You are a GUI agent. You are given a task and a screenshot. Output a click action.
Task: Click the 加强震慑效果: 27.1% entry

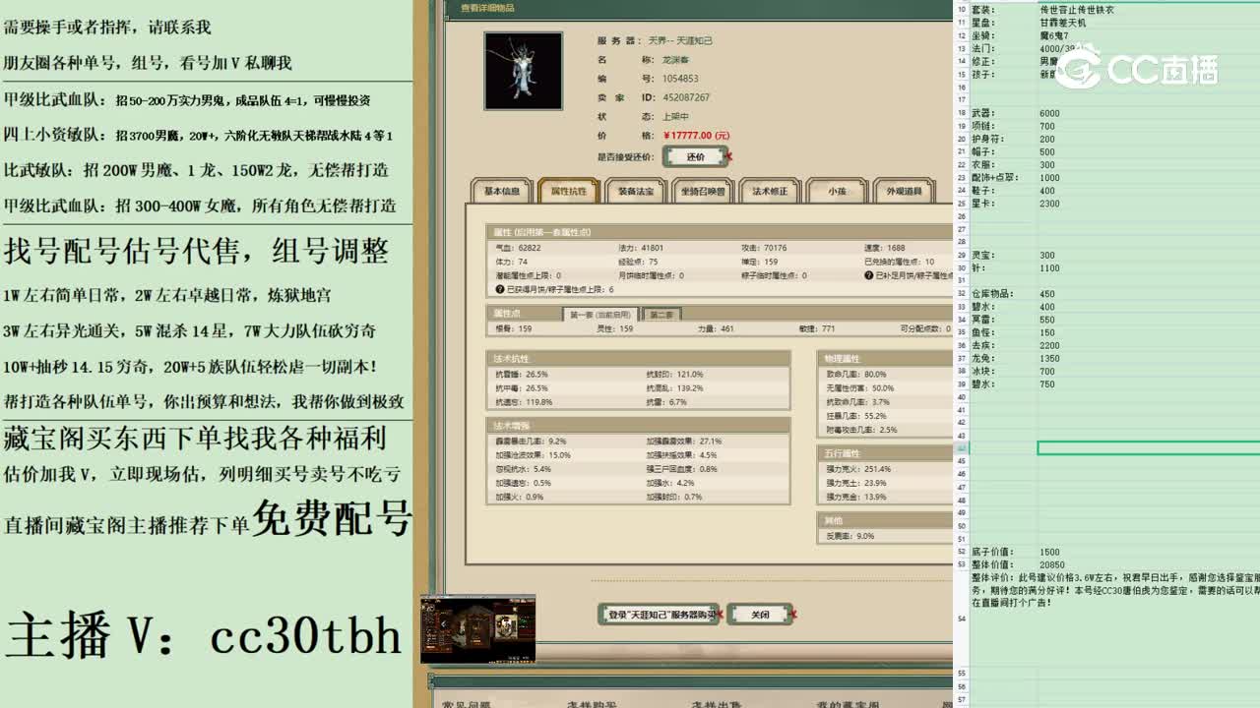[683, 442]
